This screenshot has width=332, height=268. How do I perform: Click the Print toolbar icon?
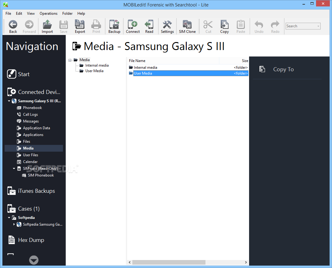coord(96,27)
